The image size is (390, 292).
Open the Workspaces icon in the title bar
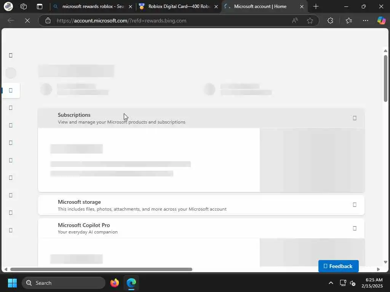point(24,6)
